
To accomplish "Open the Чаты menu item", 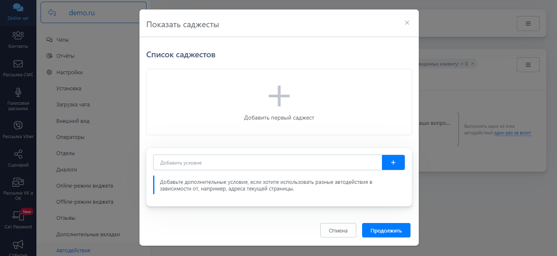I will pos(62,40).
